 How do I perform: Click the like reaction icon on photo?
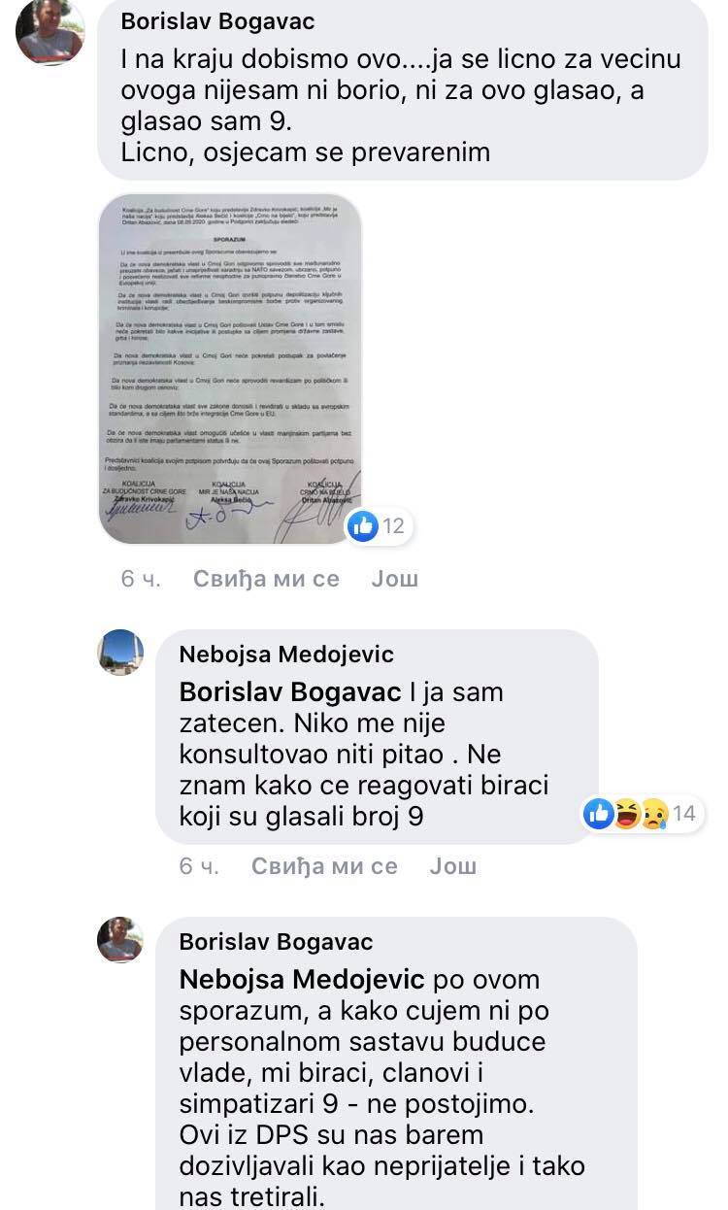tap(363, 526)
